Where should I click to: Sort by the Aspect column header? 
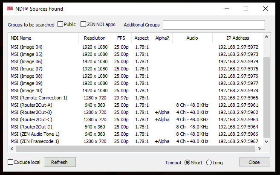[x=141, y=38]
